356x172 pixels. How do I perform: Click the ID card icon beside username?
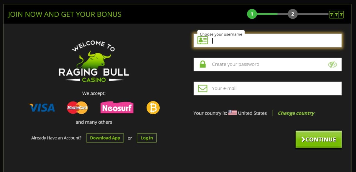pyautogui.click(x=202, y=40)
